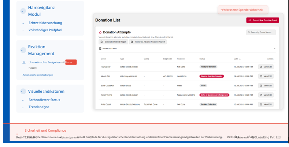
Task: Toggle the Reaktion Management section circle
Action: coord(23,50)
